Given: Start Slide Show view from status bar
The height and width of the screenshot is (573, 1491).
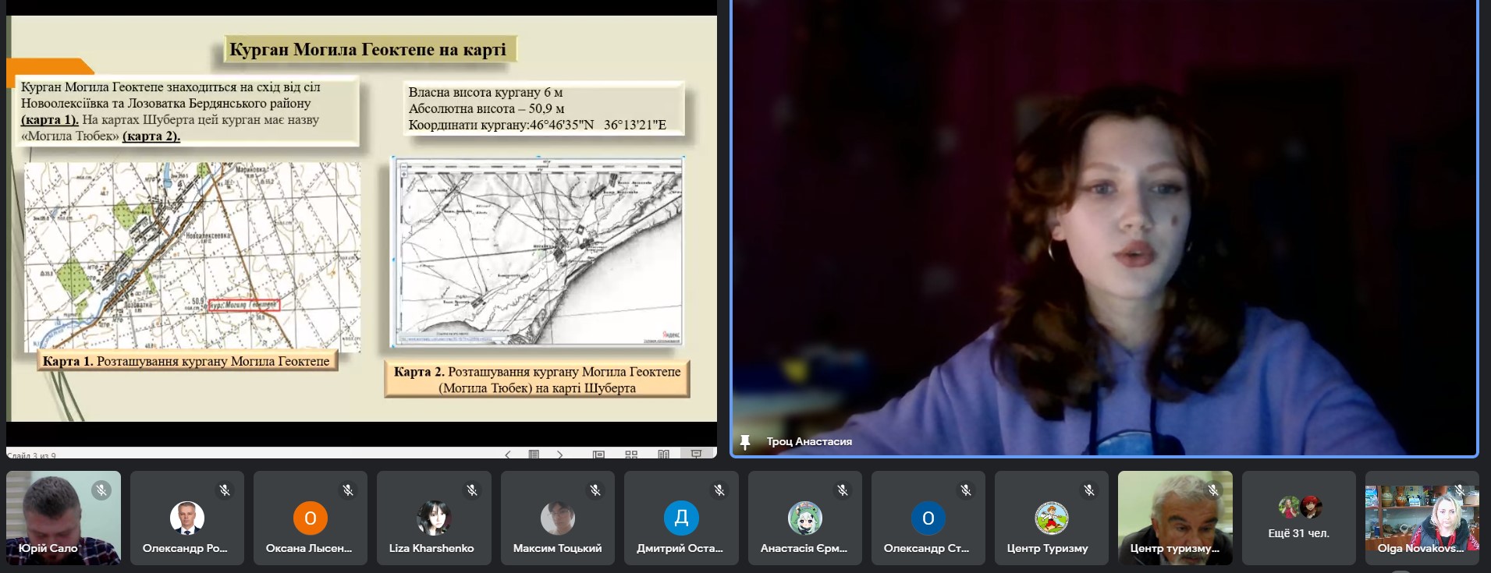Looking at the screenshot, I should [696, 455].
